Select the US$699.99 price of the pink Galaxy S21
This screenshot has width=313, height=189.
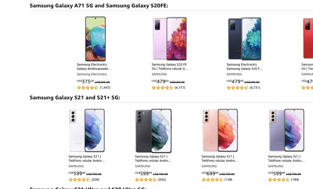pyautogui.click(x=210, y=173)
